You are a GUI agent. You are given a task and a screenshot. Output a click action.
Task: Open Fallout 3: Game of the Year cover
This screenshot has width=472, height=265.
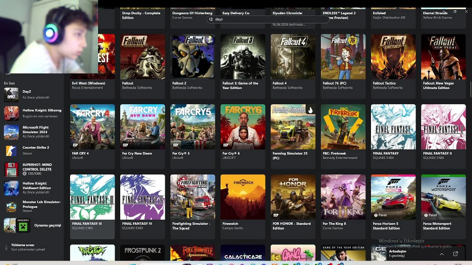pos(243,56)
